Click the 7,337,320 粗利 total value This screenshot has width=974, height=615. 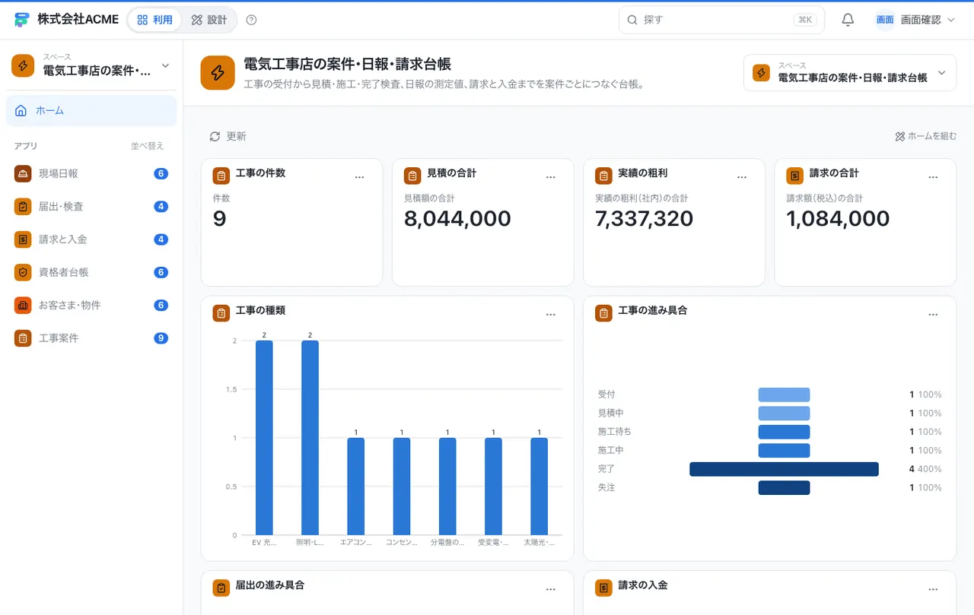645,219
